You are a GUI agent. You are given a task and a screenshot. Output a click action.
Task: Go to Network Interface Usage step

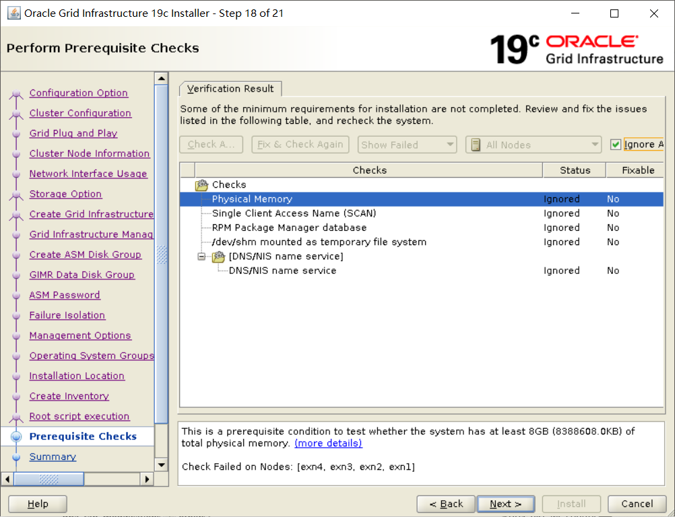click(x=88, y=174)
